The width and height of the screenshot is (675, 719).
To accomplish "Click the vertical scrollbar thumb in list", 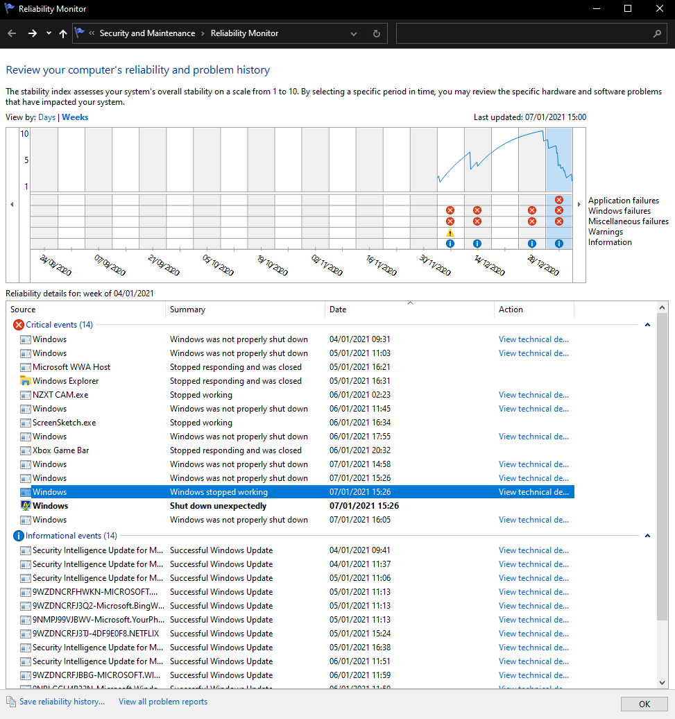I will 662,468.
